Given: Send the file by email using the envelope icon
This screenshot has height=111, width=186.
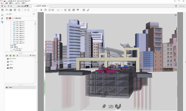Looking at the screenshot, I should coord(15,10).
